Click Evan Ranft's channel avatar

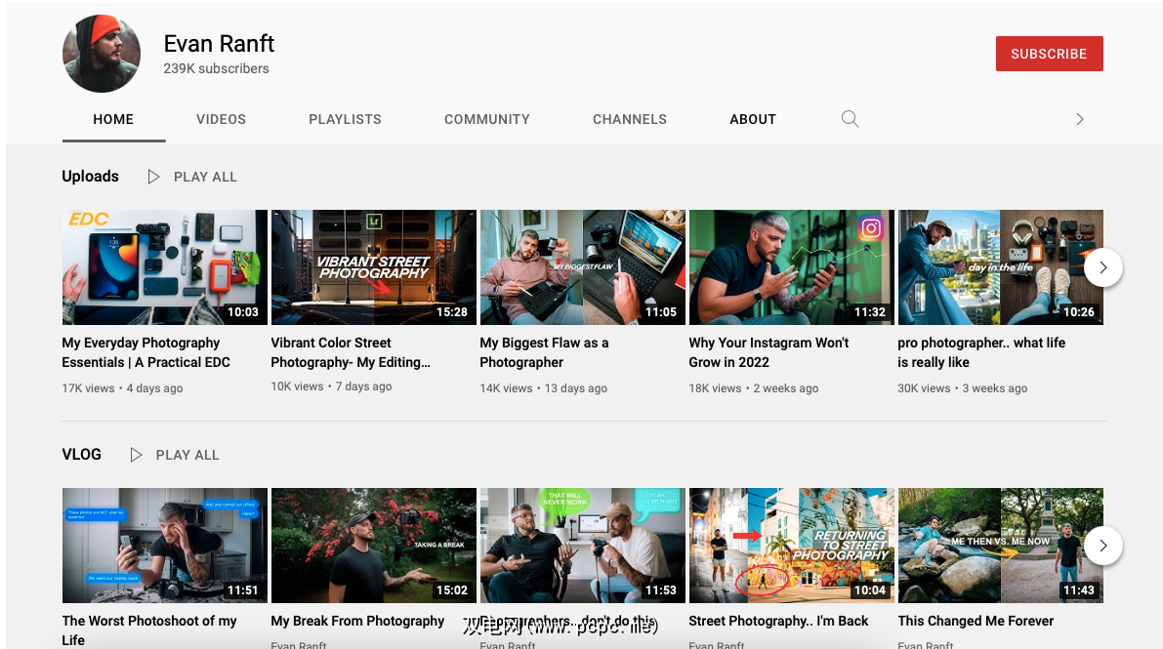coord(101,54)
